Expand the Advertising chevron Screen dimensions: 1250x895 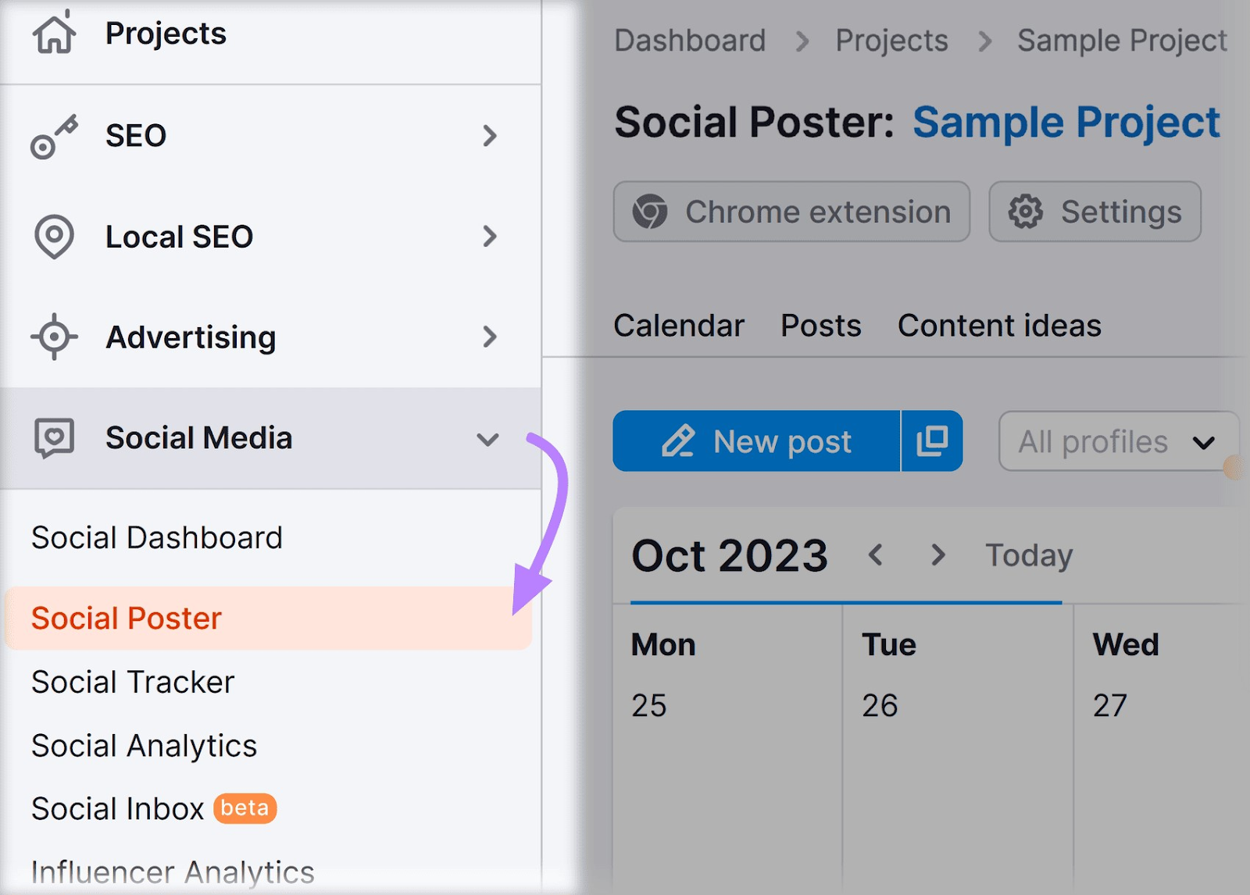490,337
